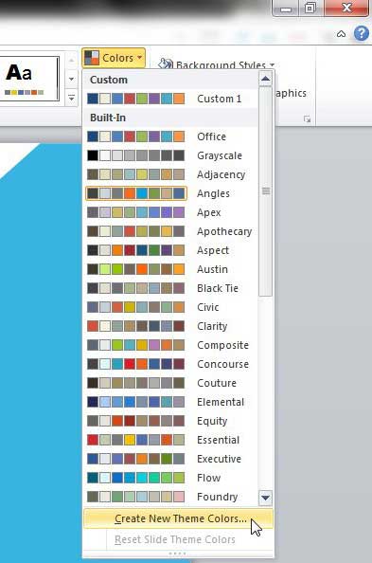
Task: Minimize the ribbon with the caret icon
Action: pos(341,34)
